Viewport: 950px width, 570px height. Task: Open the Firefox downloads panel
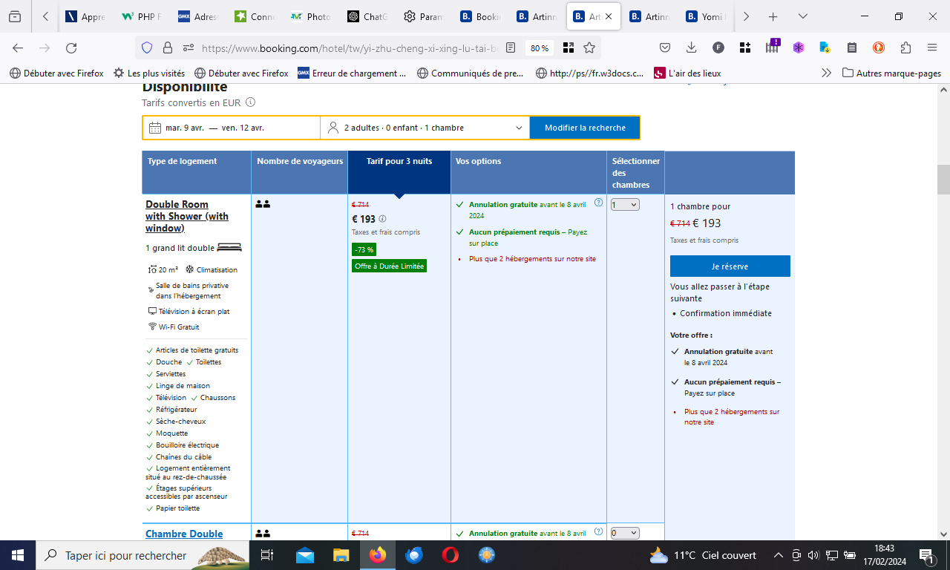point(692,47)
